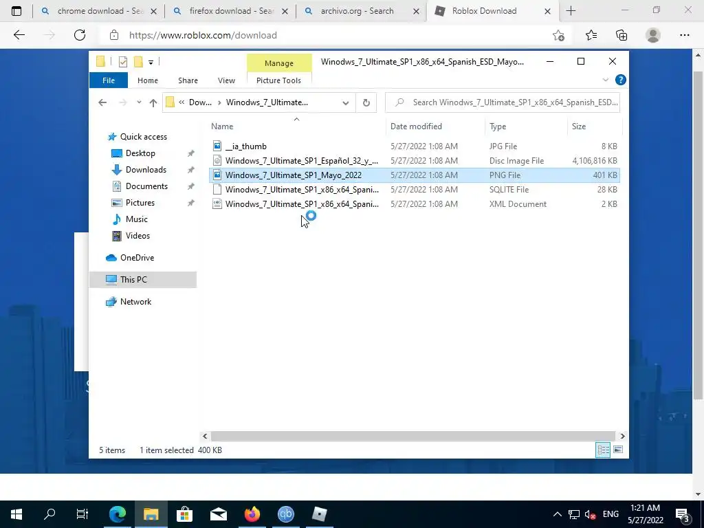Select the __ia_thumb JPG file

(x=414, y=146)
